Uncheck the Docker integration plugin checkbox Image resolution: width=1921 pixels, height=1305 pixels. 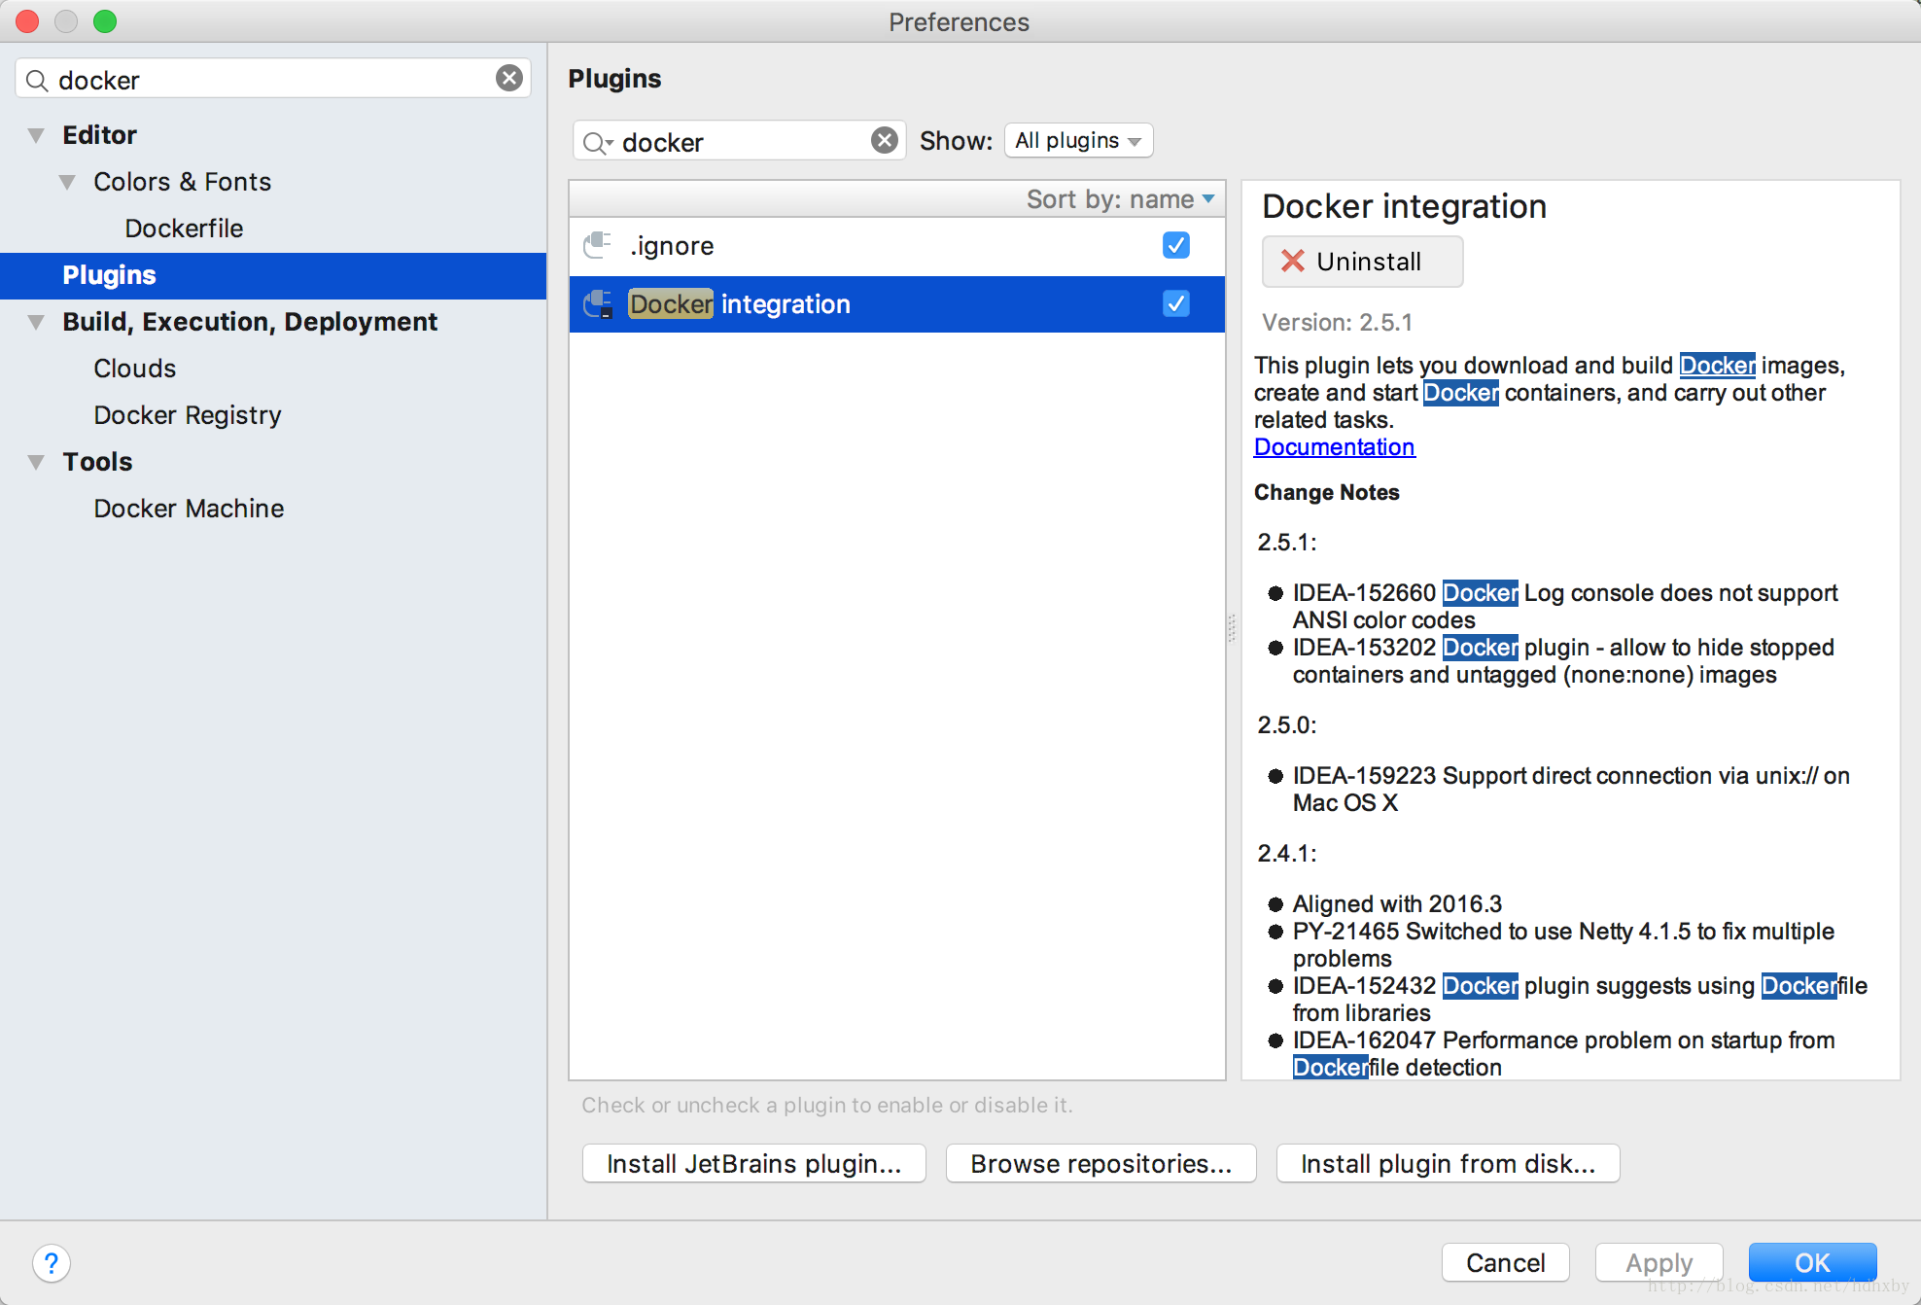tap(1176, 303)
